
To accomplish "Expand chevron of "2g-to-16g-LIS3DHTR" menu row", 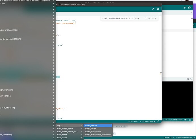I will coord(53,39).
